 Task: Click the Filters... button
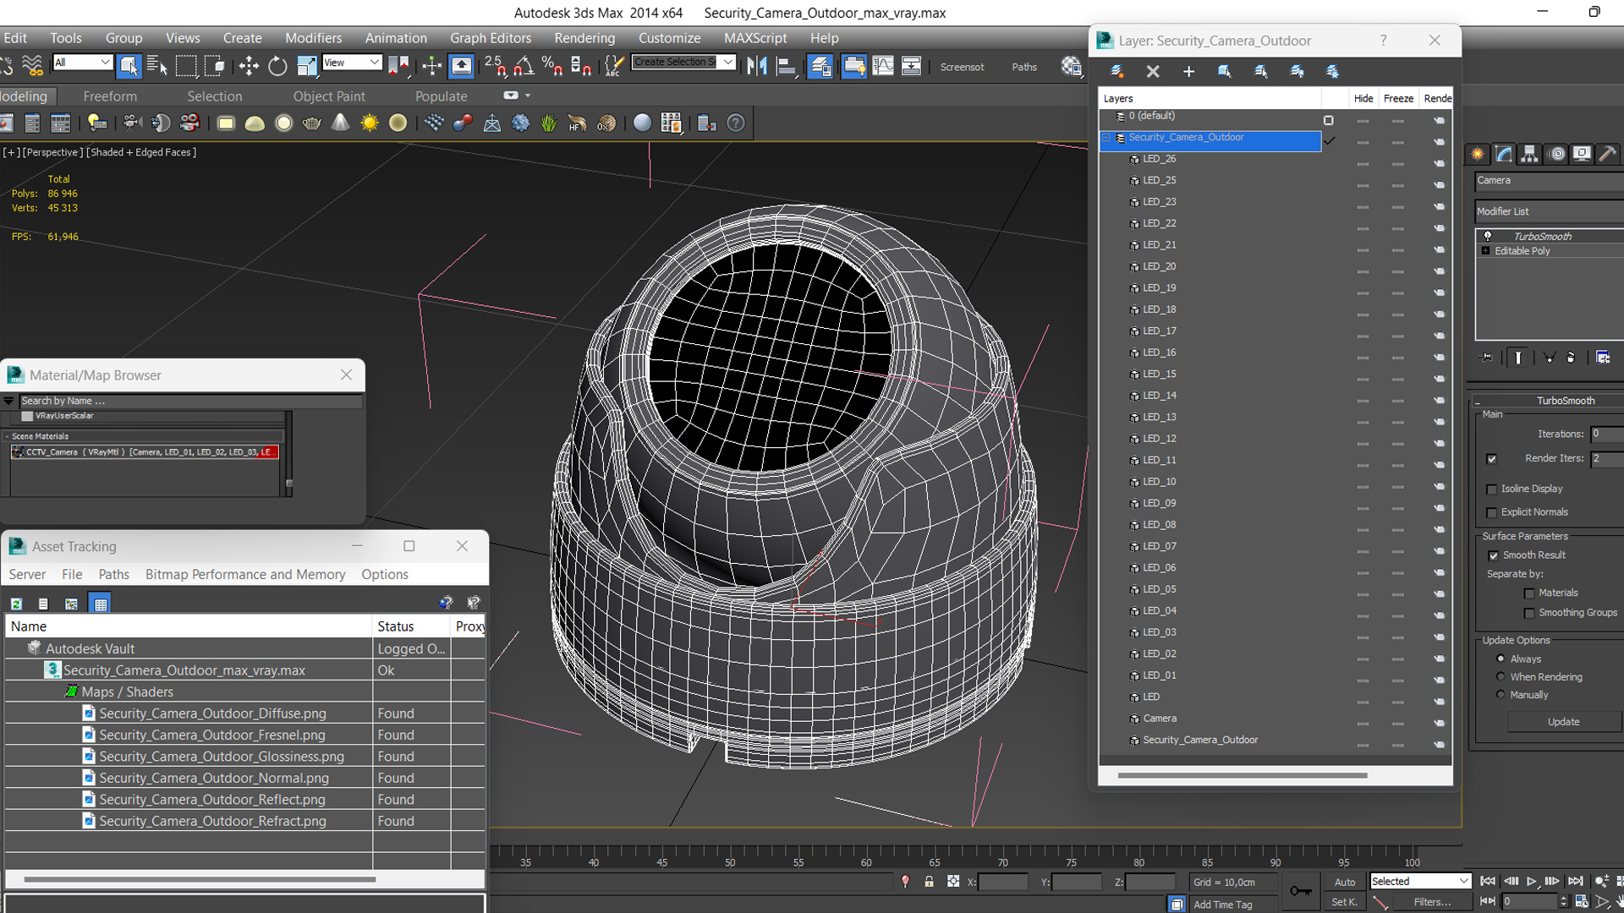1432,902
